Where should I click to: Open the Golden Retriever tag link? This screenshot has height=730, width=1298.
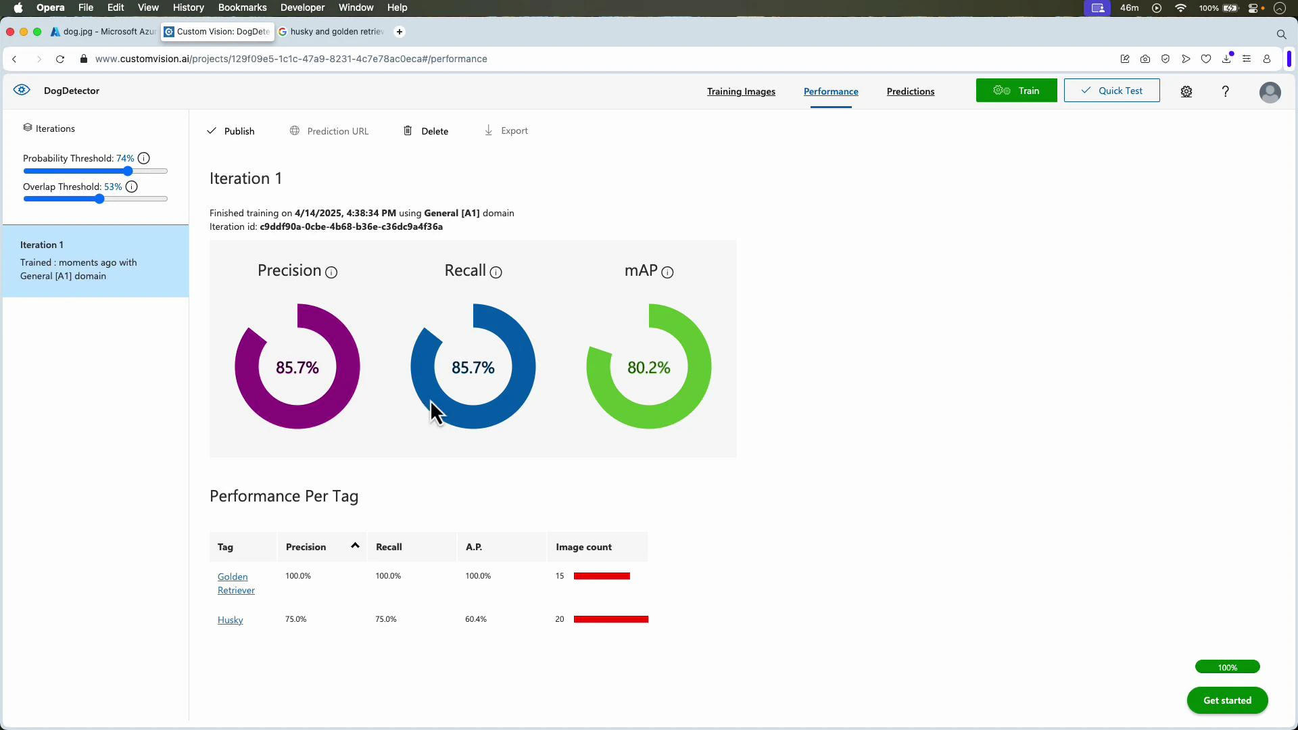236,583
